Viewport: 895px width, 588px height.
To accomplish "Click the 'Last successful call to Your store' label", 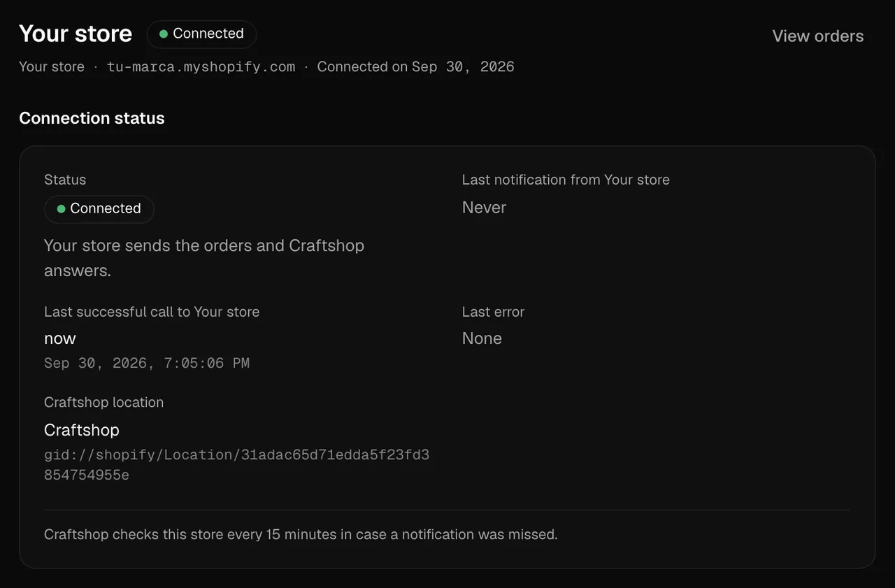I will click(x=152, y=312).
